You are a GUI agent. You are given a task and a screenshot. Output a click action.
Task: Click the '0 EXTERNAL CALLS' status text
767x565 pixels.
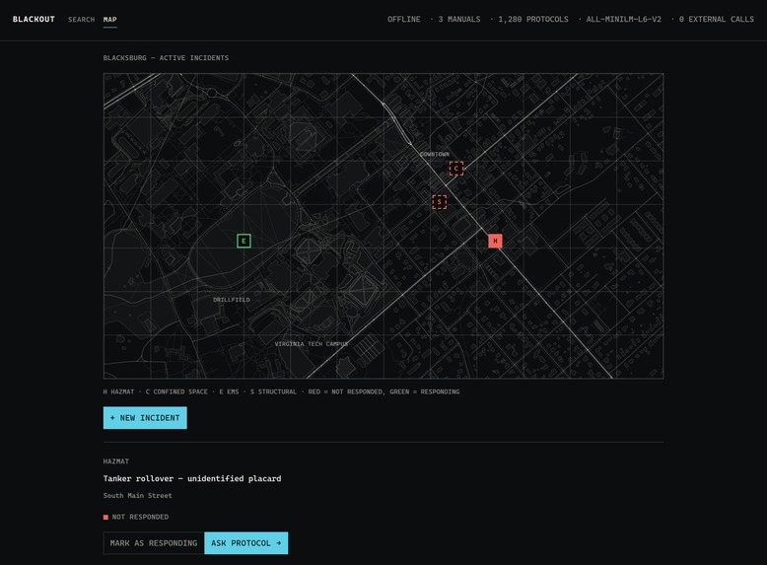pos(716,19)
